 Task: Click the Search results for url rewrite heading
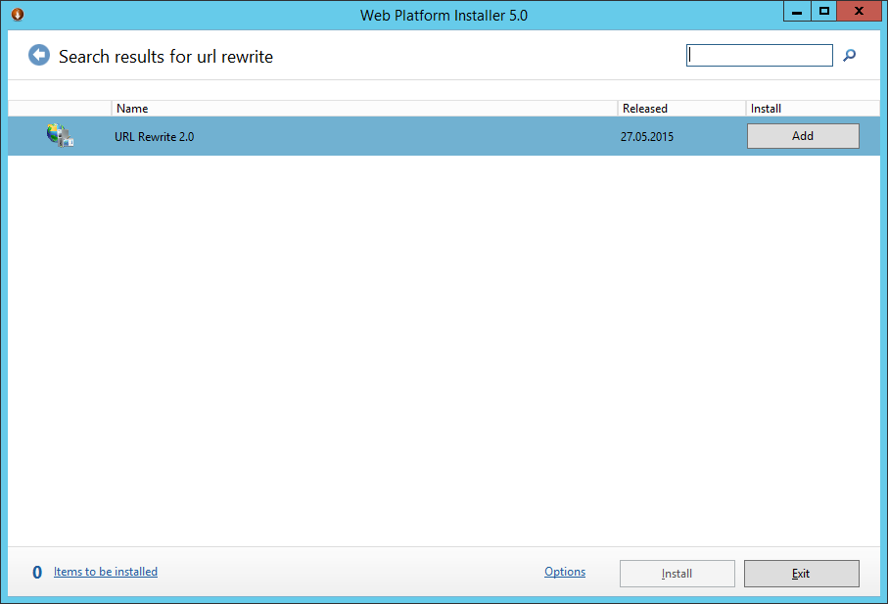165,57
